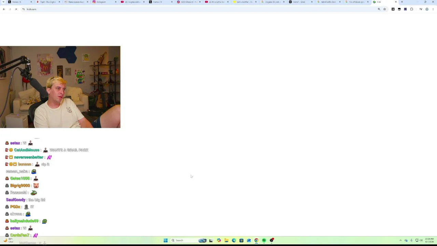Viewport: 437px width, 246px height.
Task: Open the Chrome three-dot menu
Action: (433, 9)
